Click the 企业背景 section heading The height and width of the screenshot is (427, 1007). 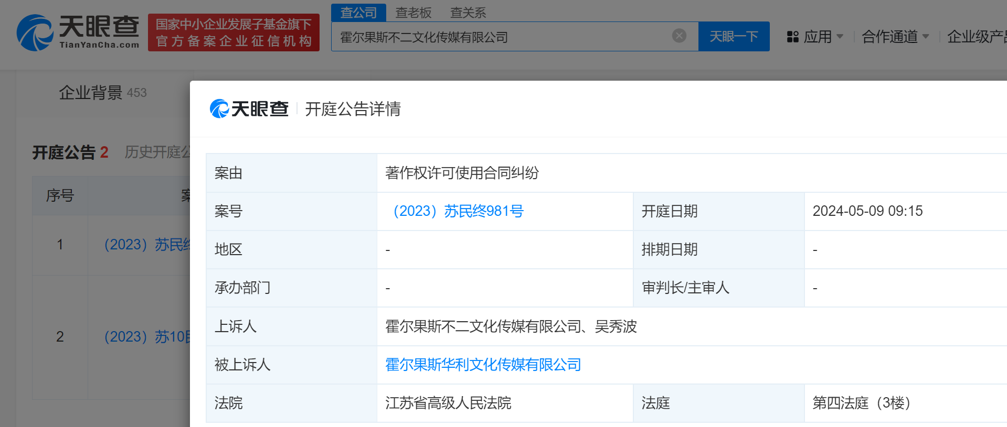[90, 93]
